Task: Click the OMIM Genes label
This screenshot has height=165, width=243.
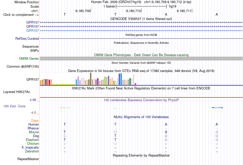Action: pos(29,58)
